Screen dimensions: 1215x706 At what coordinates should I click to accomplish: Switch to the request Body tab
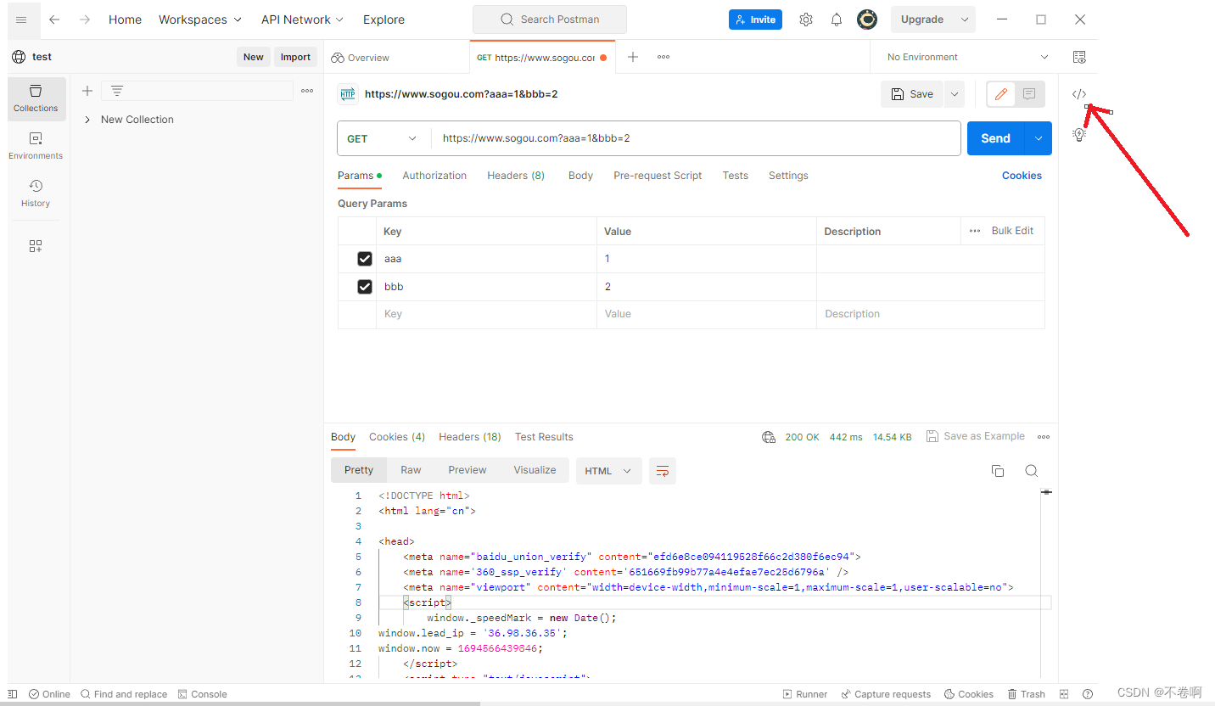(x=580, y=176)
